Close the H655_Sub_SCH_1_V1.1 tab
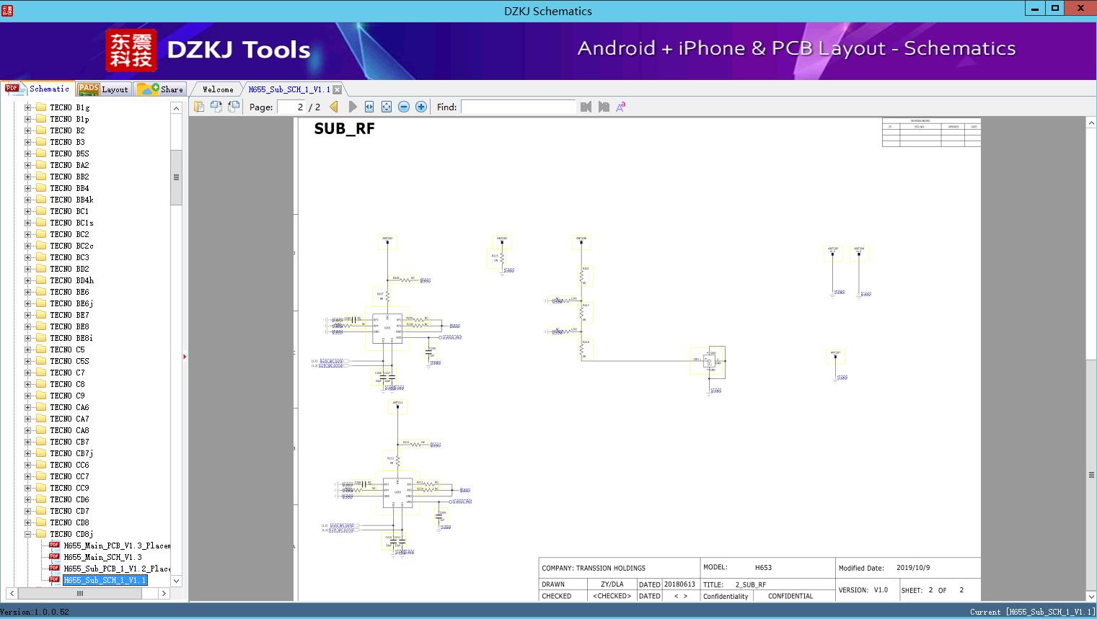 pos(337,89)
